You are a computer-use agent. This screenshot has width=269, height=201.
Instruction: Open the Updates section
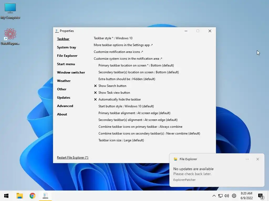[x=64, y=98]
